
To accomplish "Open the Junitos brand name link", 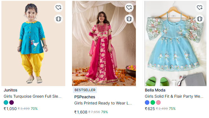I will pyautogui.click(x=10, y=90).
